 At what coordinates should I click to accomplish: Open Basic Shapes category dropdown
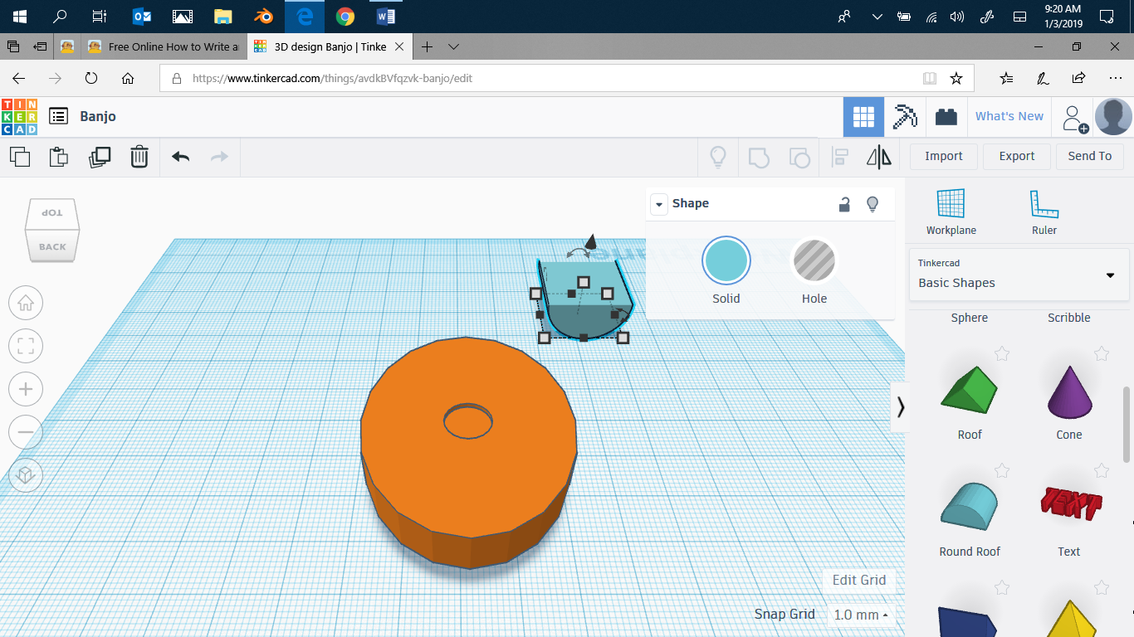(1019, 275)
